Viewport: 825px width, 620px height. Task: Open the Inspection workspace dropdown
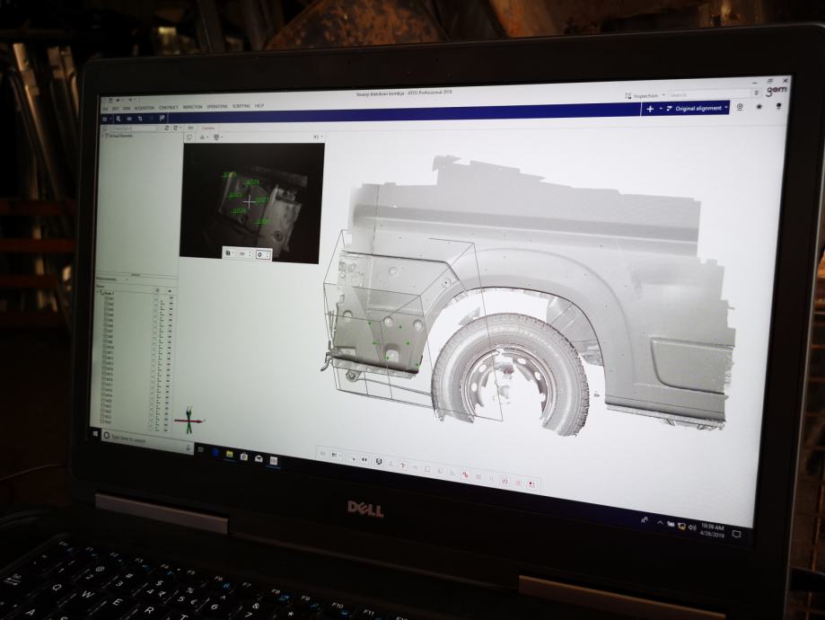tap(645, 96)
